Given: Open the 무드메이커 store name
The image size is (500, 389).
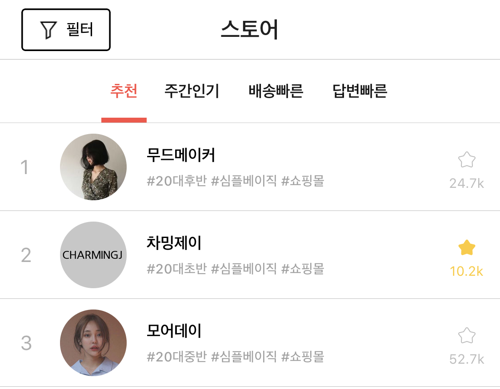Looking at the screenshot, I should point(181,155).
